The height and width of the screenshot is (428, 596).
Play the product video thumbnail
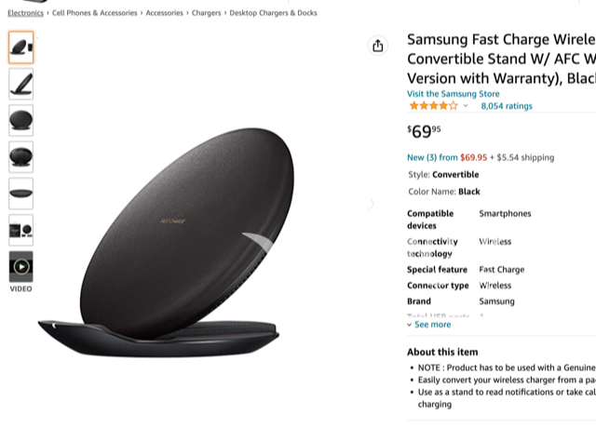[20, 267]
